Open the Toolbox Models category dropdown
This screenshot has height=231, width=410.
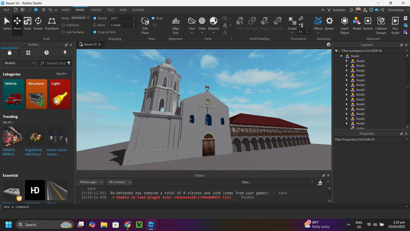coord(19,63)
